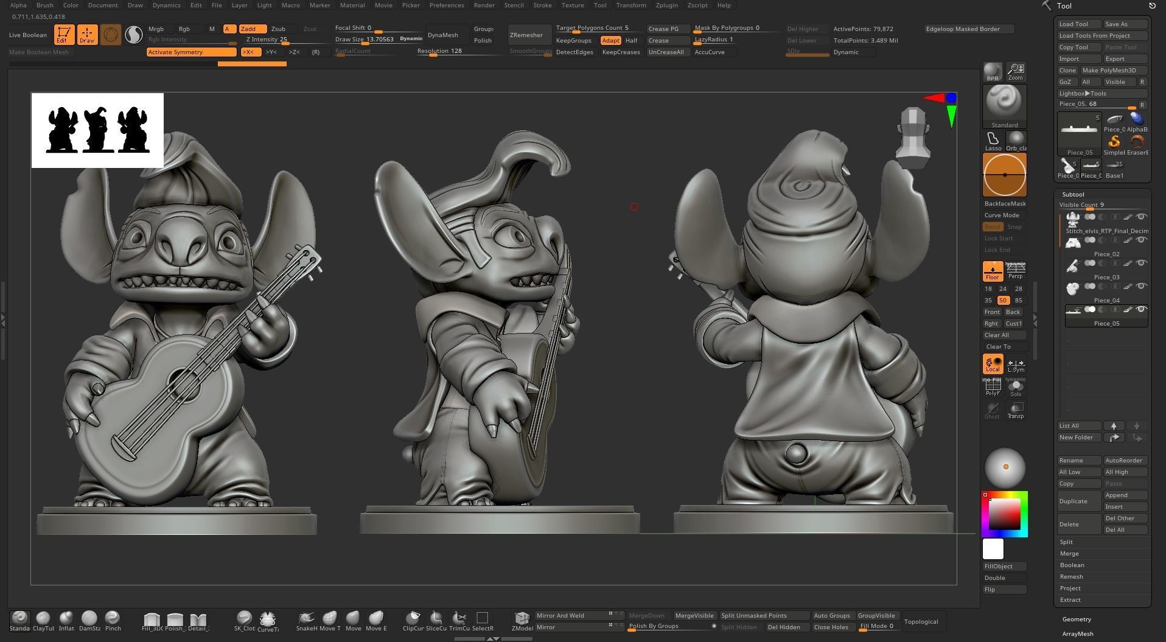Image resolution: width=1166 pixels, height=642 pixels.
Task: Click the BPR render button
Action: (x=993, y=72)
